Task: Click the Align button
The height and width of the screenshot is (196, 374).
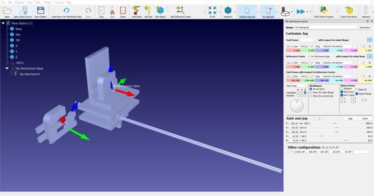Action: pyautogui.click(x=350, y=119)
